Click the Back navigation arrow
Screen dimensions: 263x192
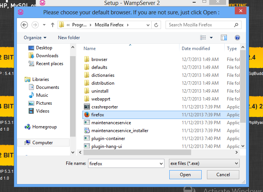pyautogui.click(x=24, y=25)
